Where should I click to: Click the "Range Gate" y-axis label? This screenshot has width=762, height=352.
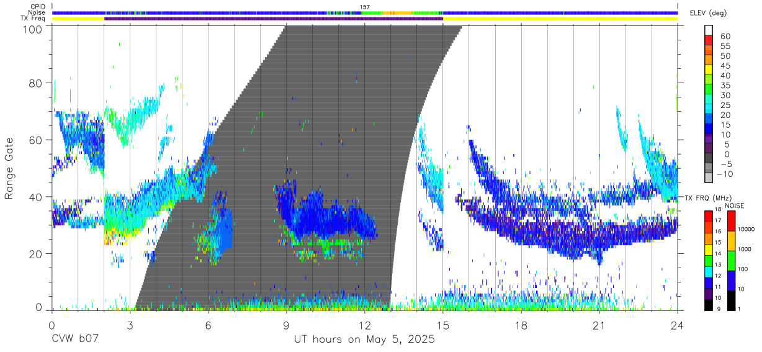[x=9, y=168]
